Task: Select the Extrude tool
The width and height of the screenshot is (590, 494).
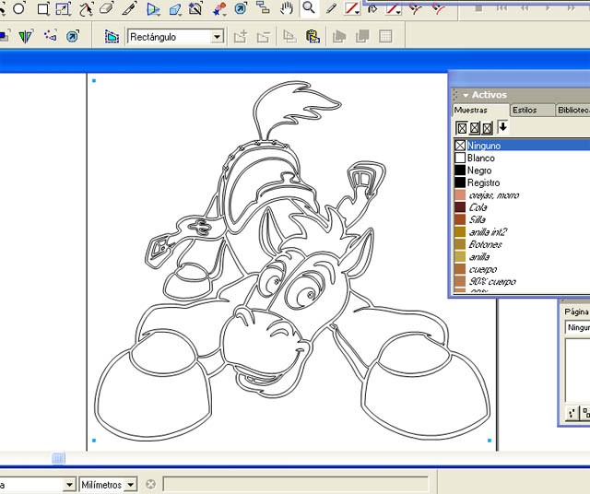Action: pos(175,8)
